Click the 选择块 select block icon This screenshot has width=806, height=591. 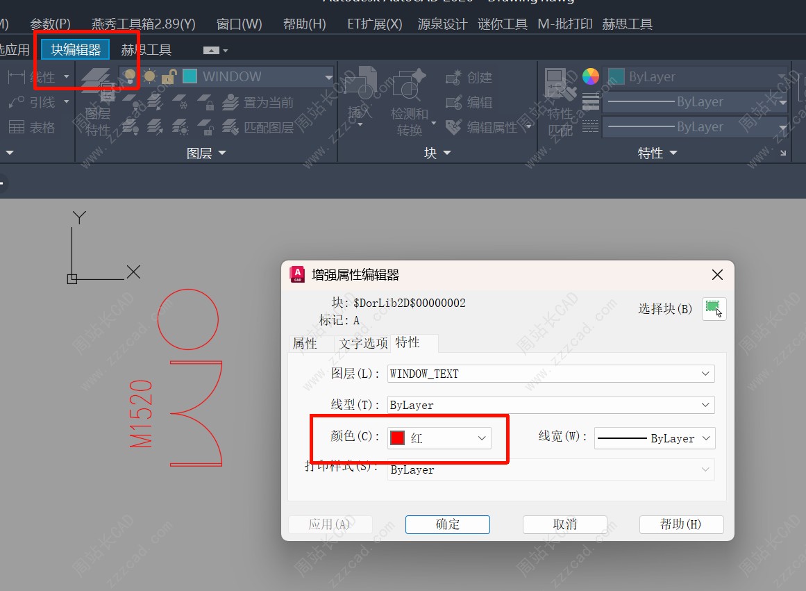click(x=714, y=308)
